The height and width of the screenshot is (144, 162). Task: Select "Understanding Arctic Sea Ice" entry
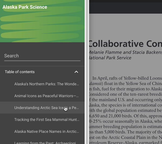46,108
